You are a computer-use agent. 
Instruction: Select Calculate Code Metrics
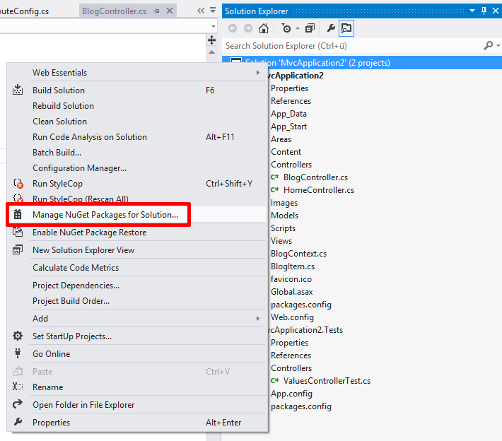tap(76, 268)
